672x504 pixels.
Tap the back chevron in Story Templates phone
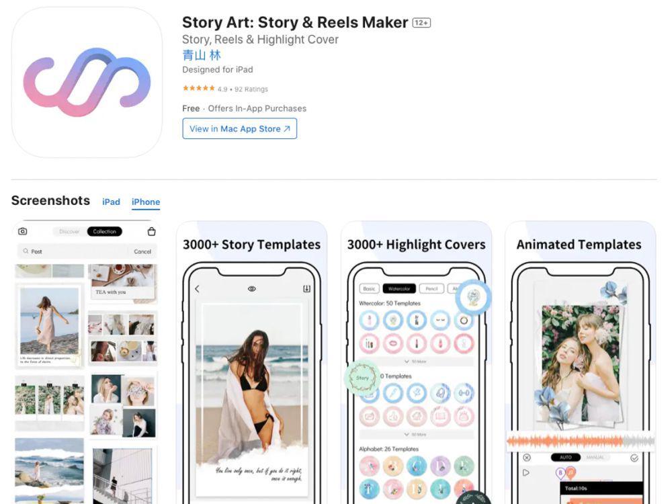[x=197, y=289]
